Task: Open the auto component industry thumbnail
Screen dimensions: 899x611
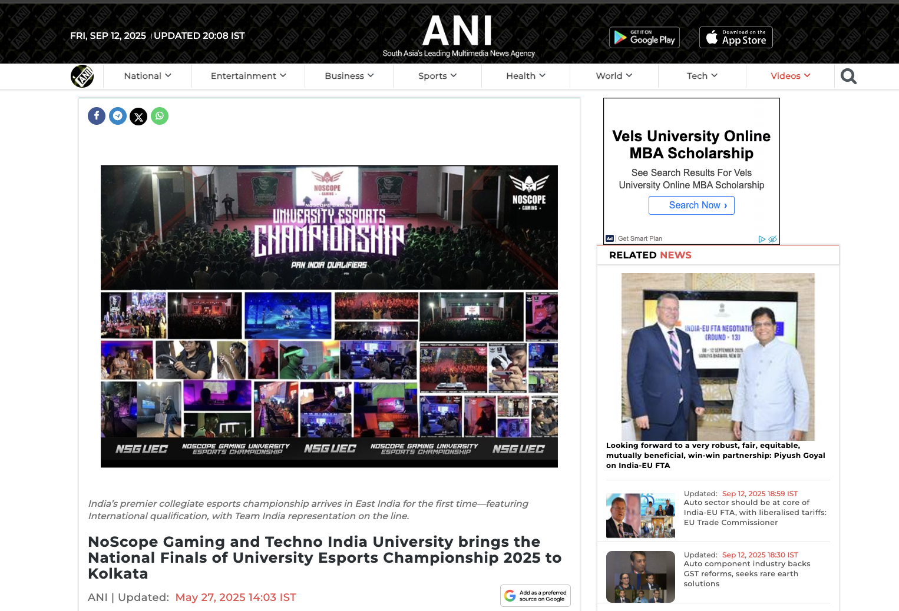Action: [x=640, y=577]
